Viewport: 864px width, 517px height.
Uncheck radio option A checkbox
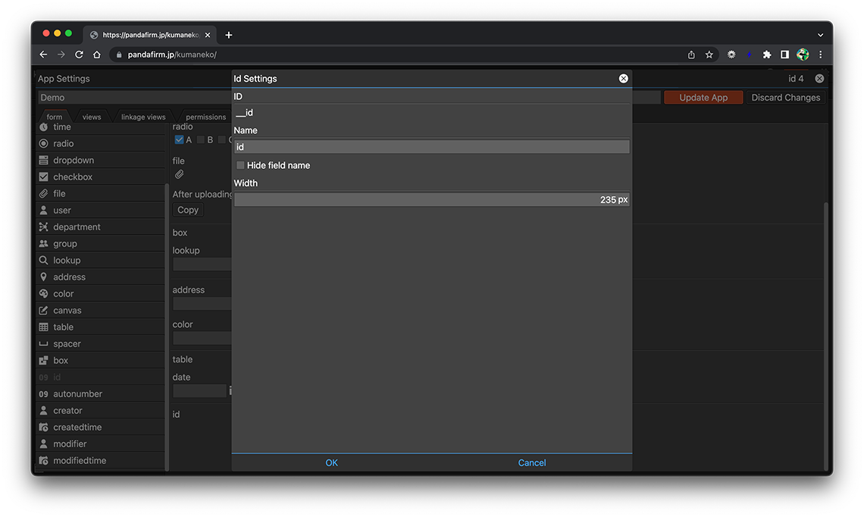click(179, 140)
